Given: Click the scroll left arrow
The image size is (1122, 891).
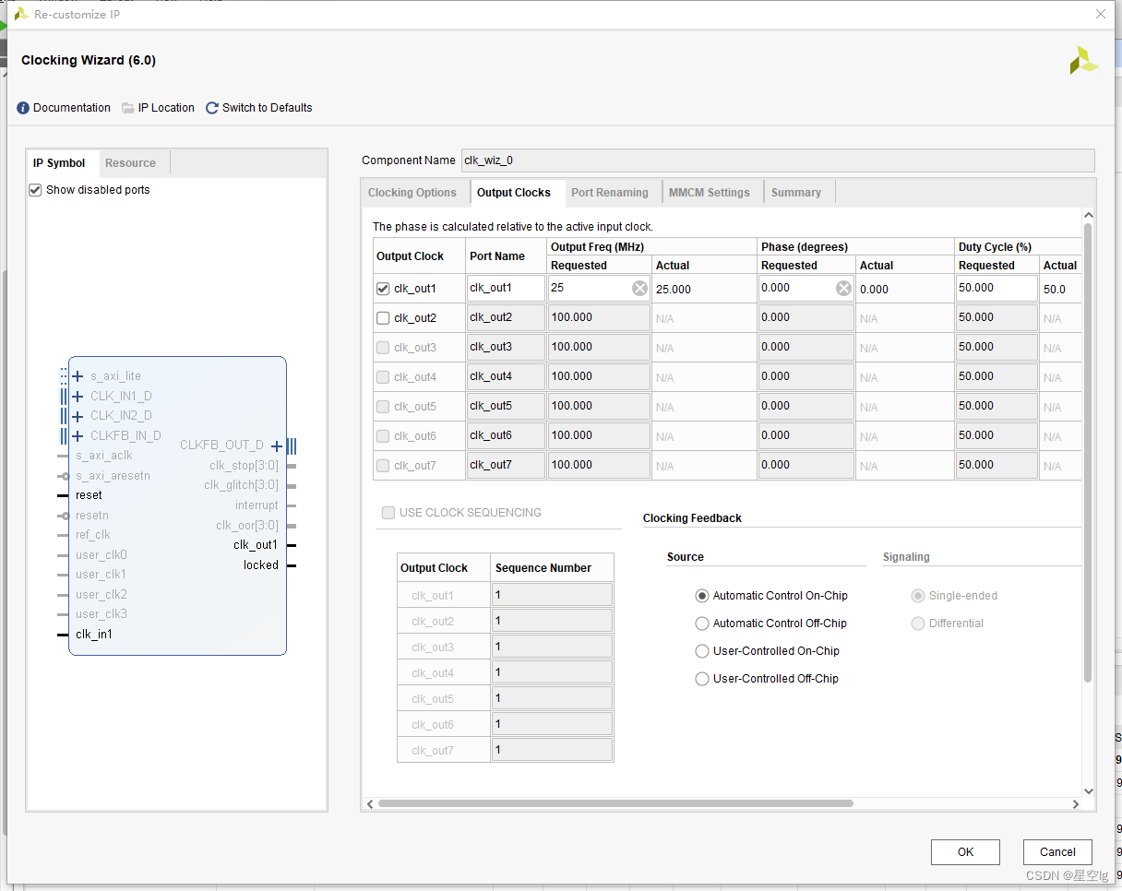Looking at the screenshot, I should [370, 804].
